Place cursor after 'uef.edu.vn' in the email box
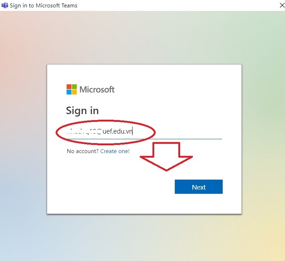Image resolution: width=285 pixels, height=261 pixels. 132,131
